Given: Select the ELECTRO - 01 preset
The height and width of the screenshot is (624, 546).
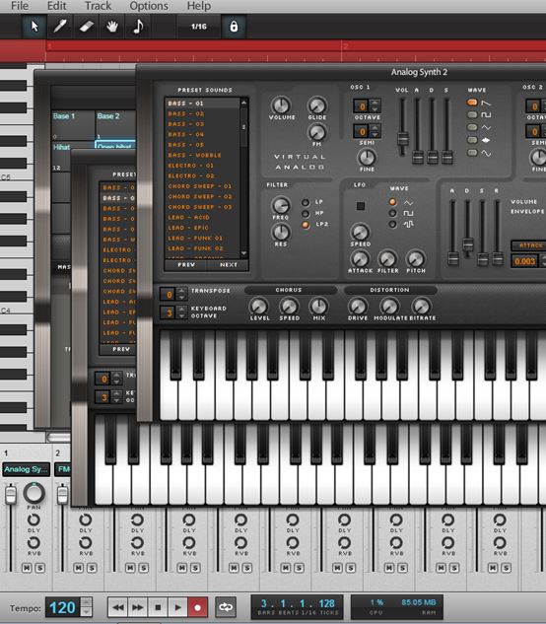Looking at the screenshot, I should [190, 166].
